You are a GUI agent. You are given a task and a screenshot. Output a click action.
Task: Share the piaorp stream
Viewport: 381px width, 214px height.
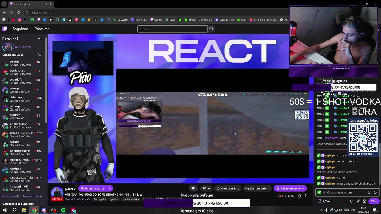coord(299,196)
